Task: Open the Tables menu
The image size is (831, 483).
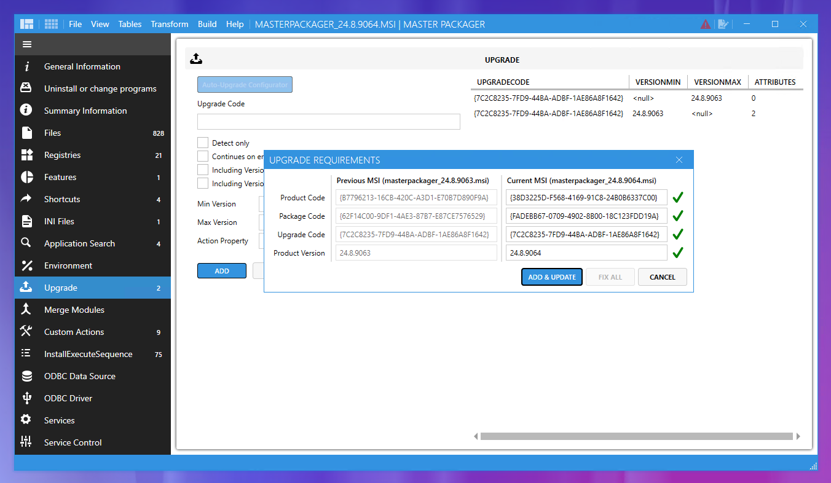Action: click(130, 24)
